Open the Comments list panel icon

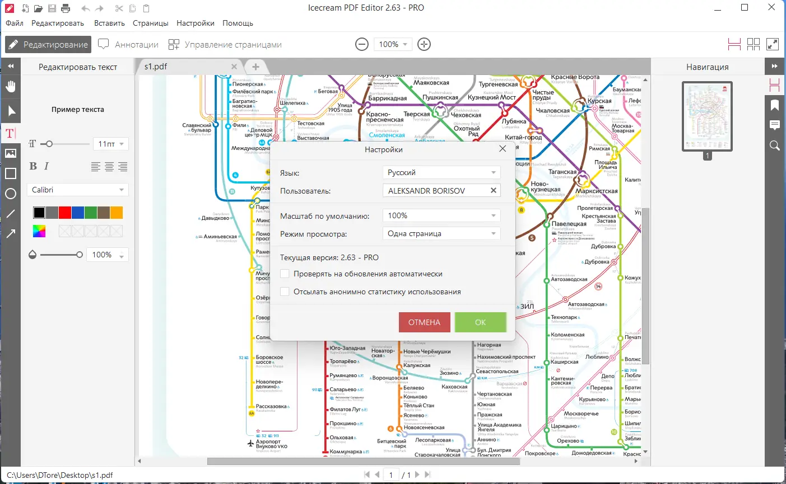pyautogui.click(x=775, y=125)
